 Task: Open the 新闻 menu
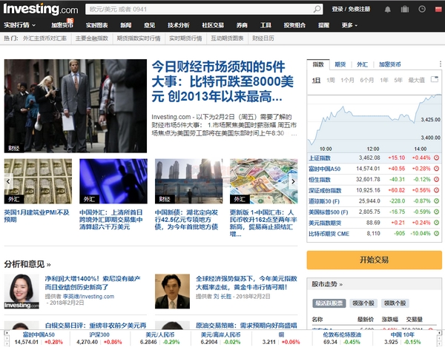pos(126,25)
